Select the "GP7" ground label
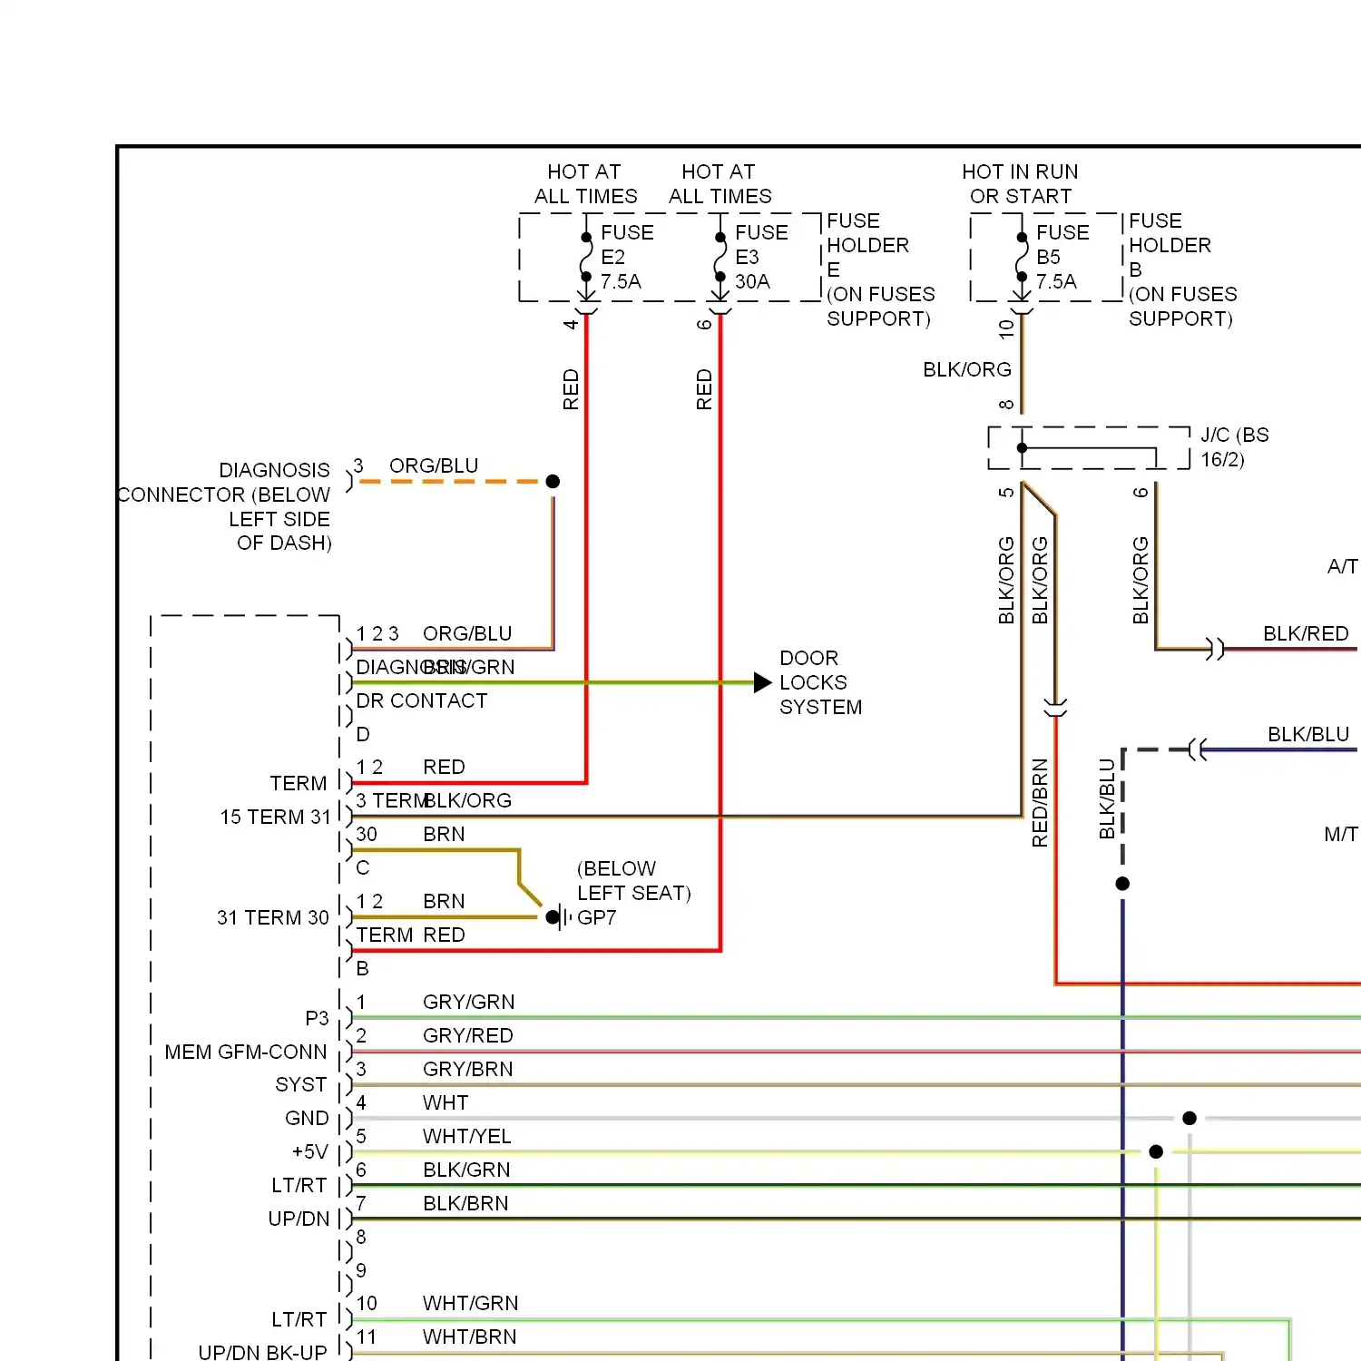1361x1361 pixels. click(596, 917)
